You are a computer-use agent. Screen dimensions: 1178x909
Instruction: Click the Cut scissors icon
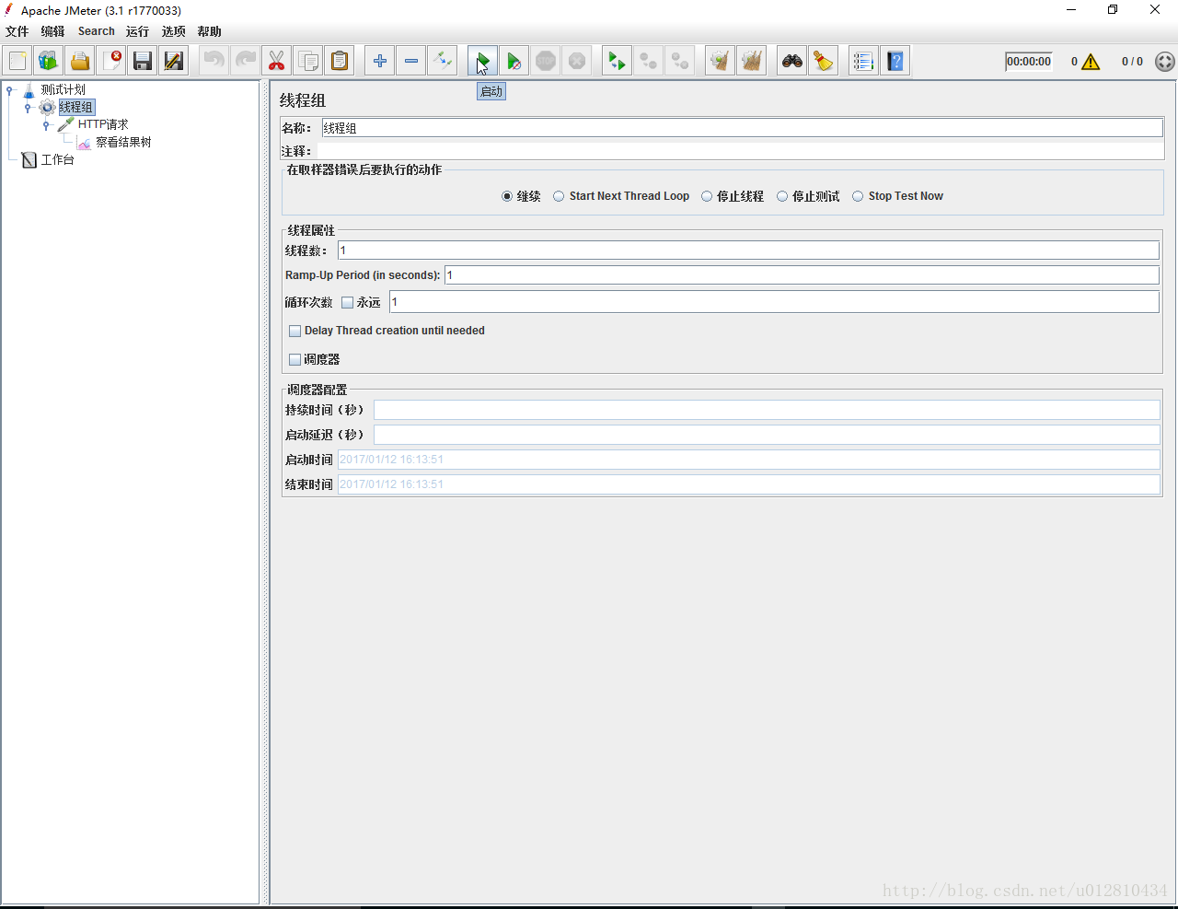point(277,61)
